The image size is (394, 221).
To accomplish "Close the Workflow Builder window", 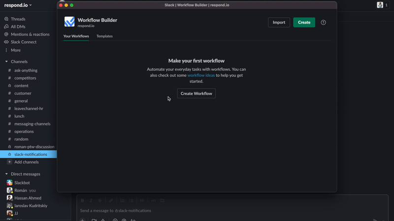I will pos(61,5).
